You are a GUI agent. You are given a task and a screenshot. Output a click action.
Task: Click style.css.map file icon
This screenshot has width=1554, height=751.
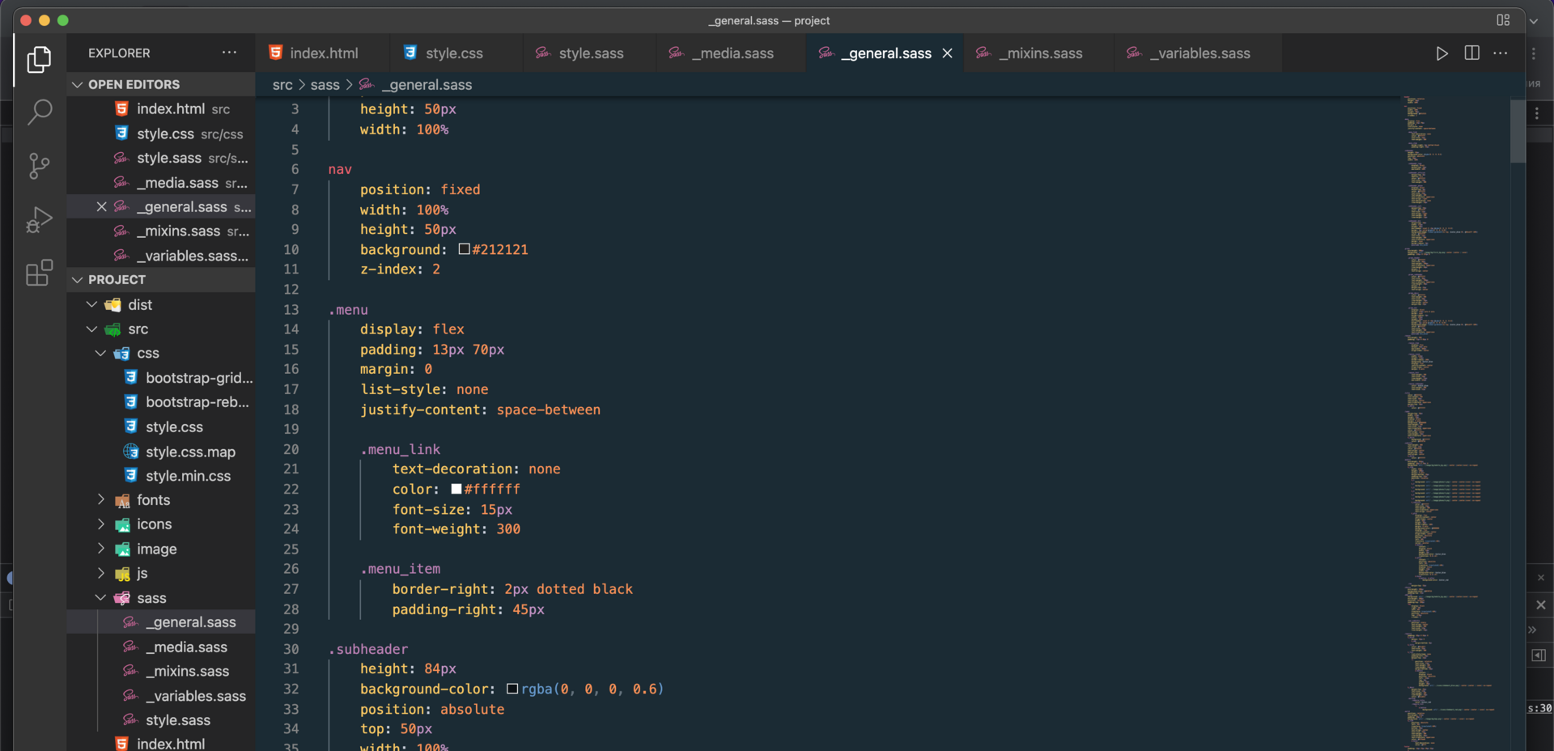pyautogui.click(x=131, y=452)
